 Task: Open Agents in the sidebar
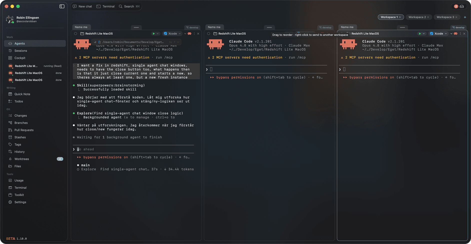tap(35, 43)
